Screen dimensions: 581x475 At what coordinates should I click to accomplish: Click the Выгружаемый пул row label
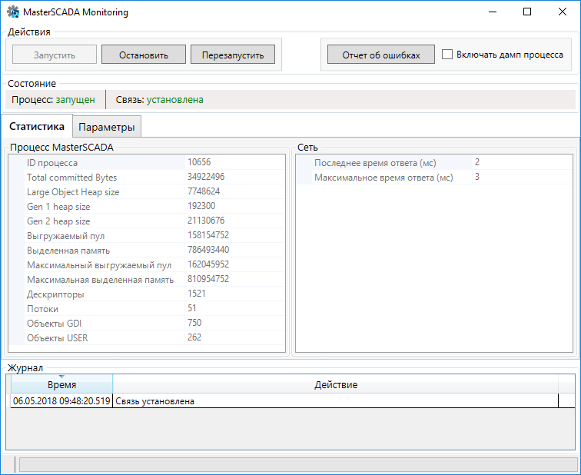pyautogui.click(x=65, y=236)
